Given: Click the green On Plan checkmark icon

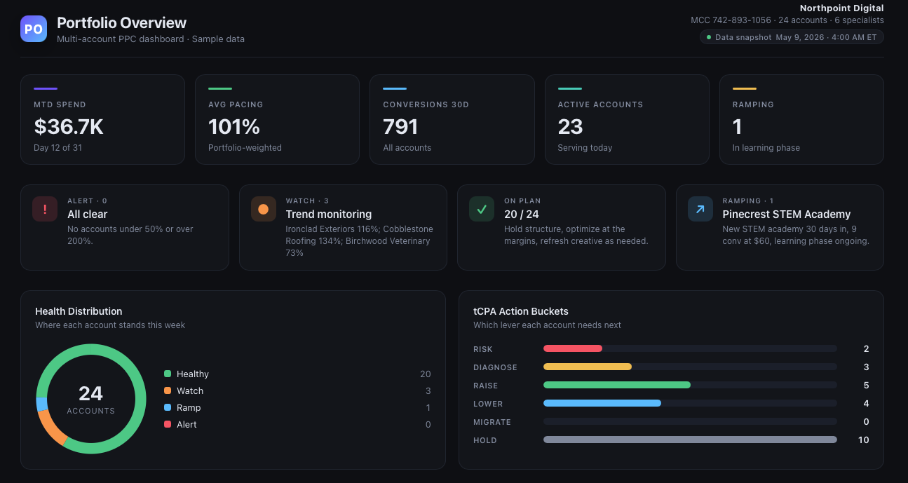Looking at the screenshot, I should pyautogui.click(x=482, y=209).
